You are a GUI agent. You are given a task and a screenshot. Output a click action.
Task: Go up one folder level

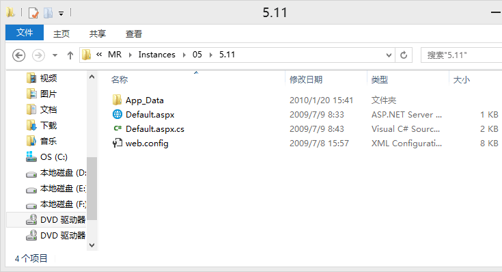70,55
